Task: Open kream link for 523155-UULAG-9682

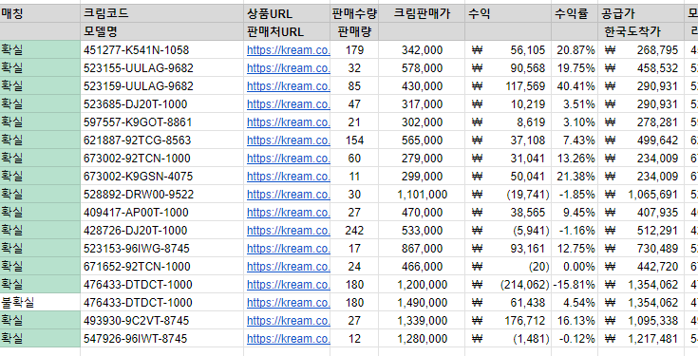Action: pyautogui.click(x=289, y=68)
